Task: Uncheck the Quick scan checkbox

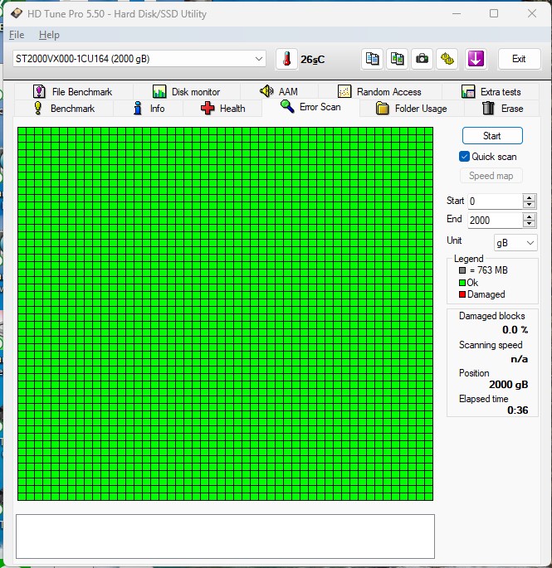Action: pos(465,156)
